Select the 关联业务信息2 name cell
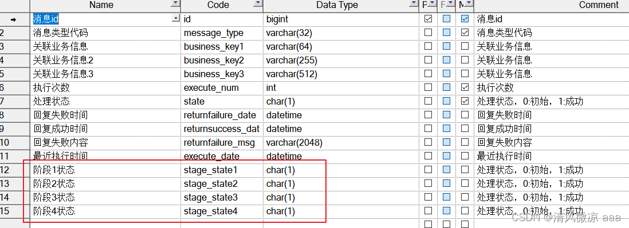The image size is (629, 228). [x=105, y=60]
